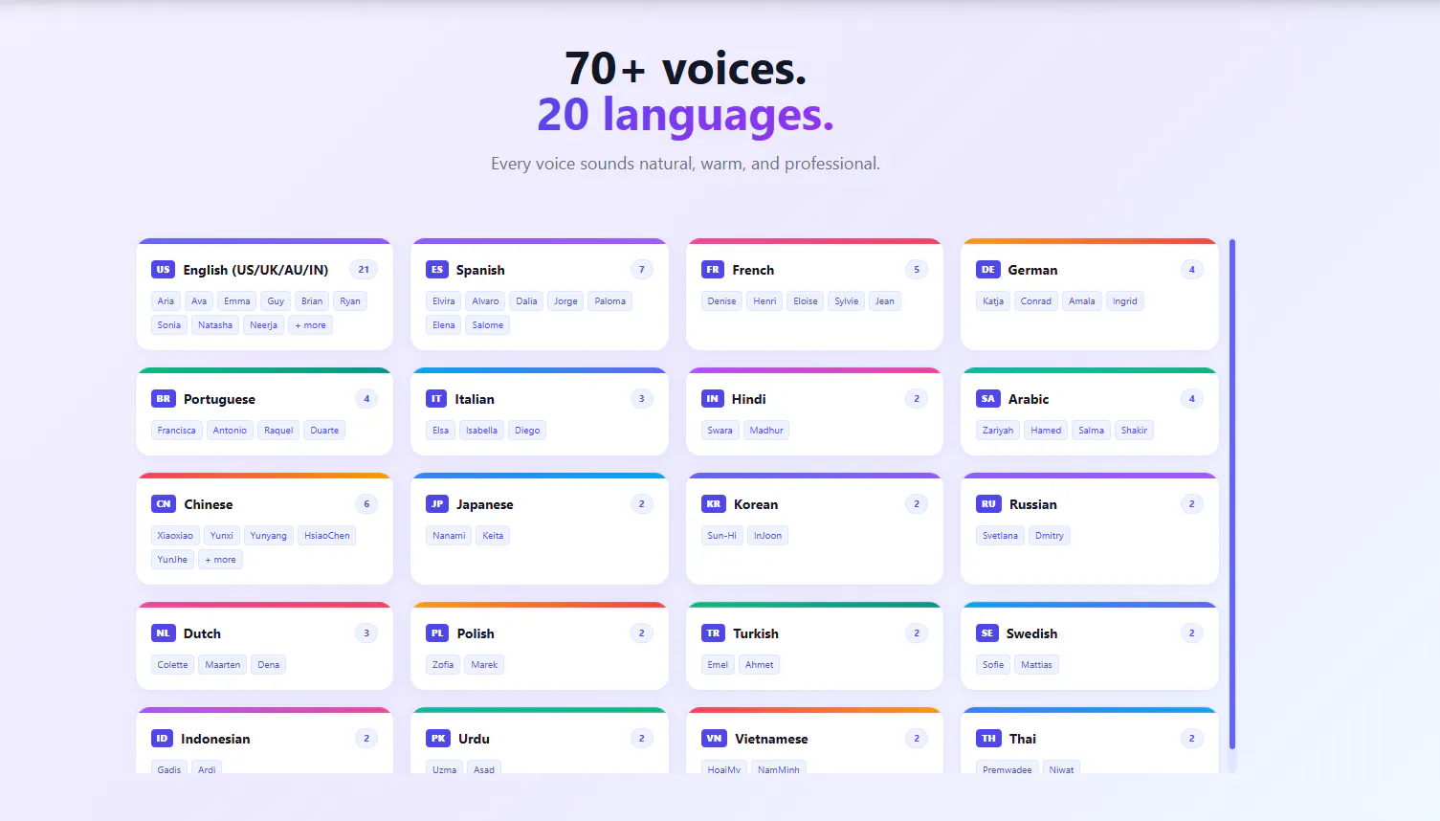Pick the Mattias Swedish voice

pos(1036,665)
